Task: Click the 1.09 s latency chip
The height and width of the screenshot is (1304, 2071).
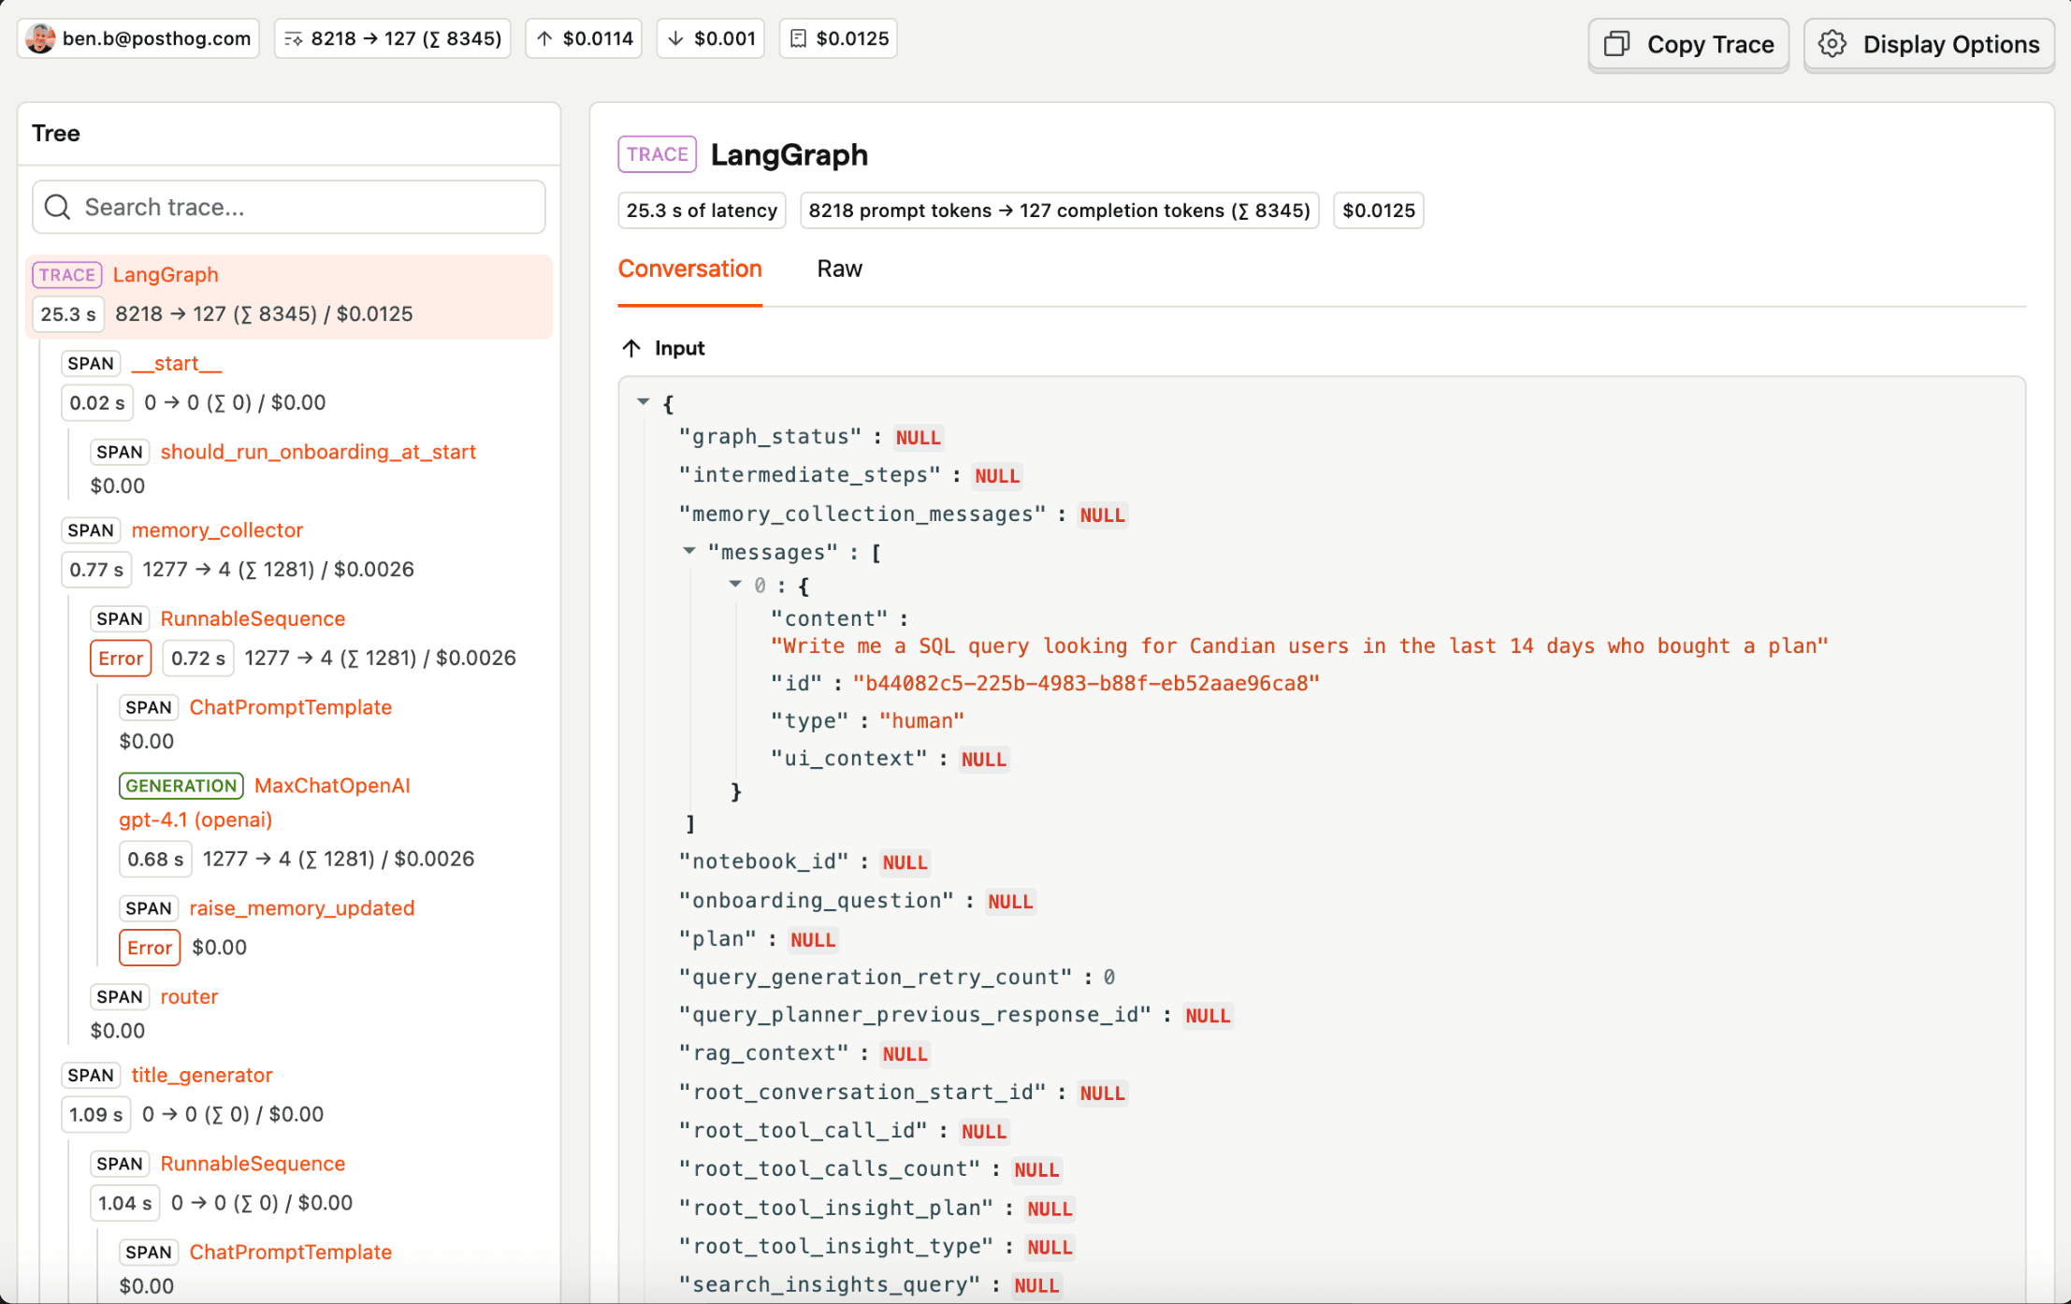Action: (96, 1115)
